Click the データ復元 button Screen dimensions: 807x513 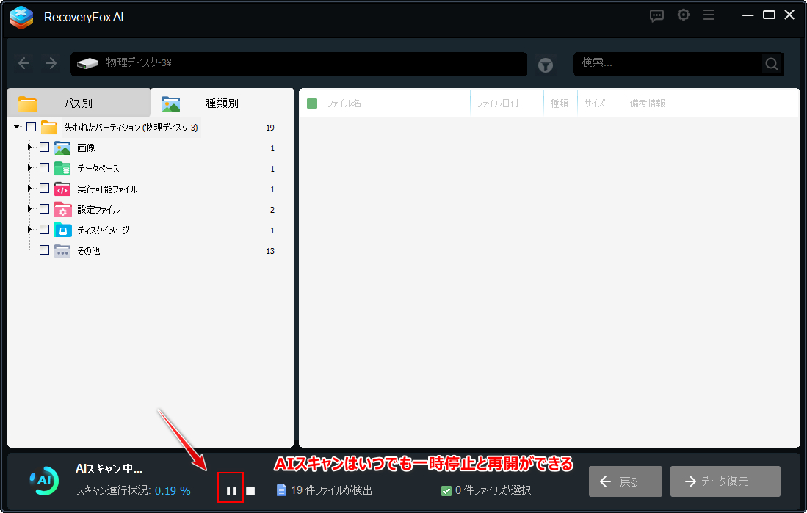(725, 481)
